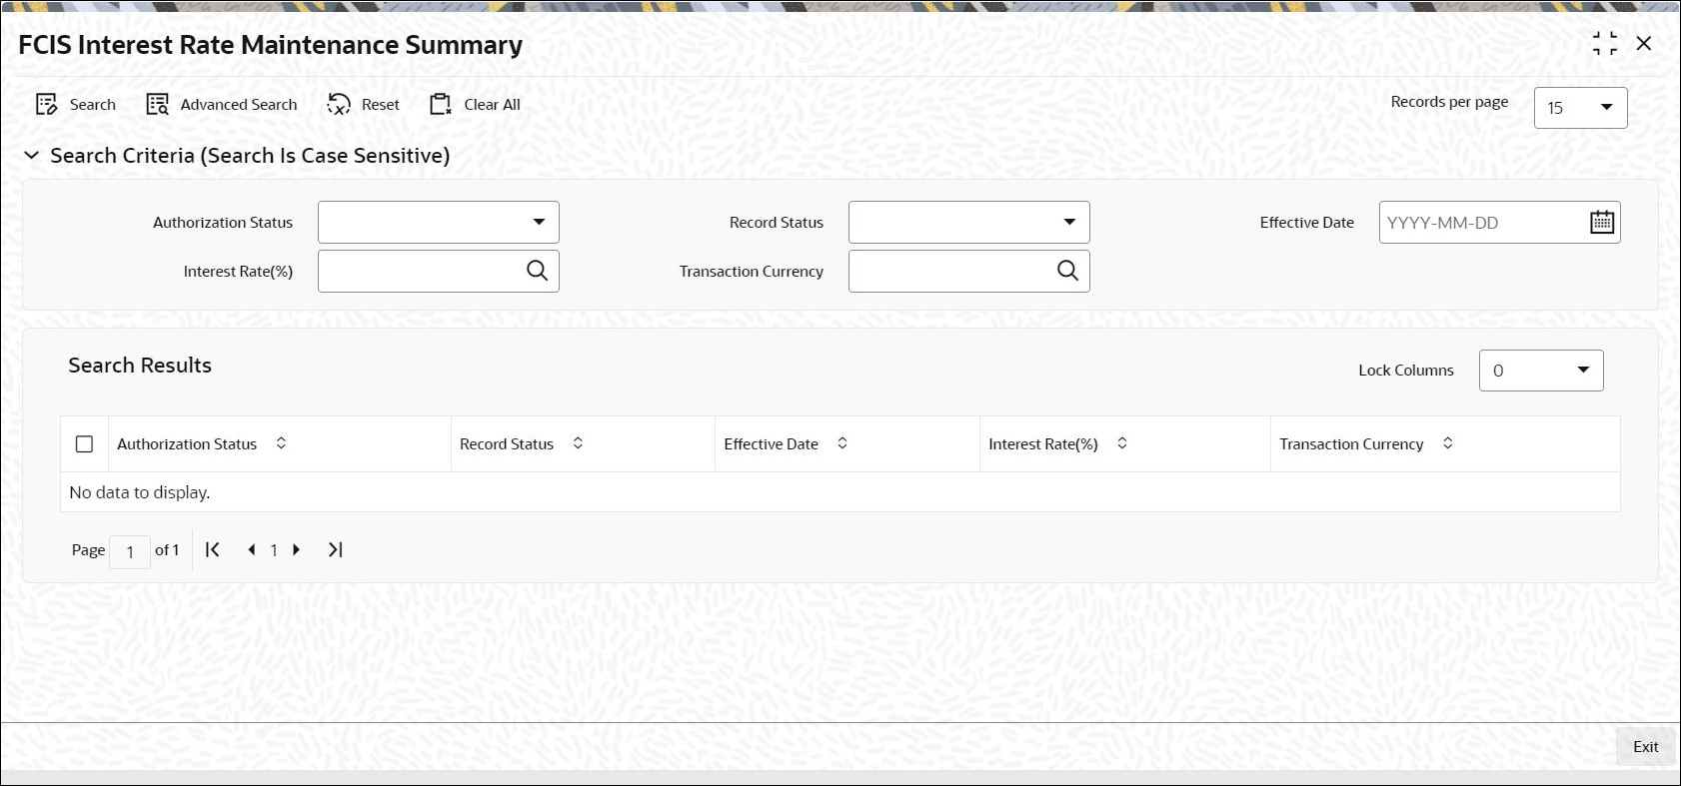Sort by Record Status column
The height and width of the screenshot is (786, 1681).
pyautogui.click(x=578, y=442)
